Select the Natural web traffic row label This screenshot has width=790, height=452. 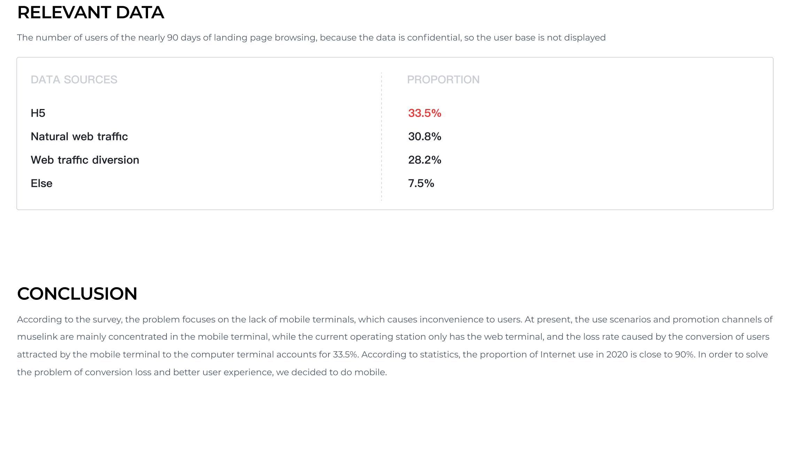(79, 137)
